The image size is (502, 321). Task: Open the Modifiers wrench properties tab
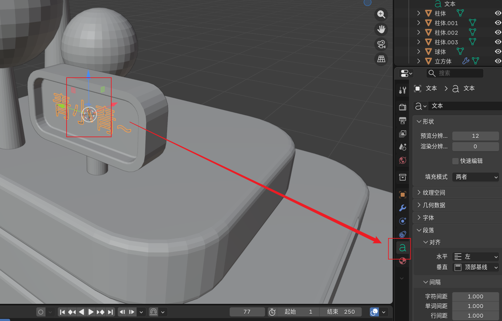click(x=403, y=208)
